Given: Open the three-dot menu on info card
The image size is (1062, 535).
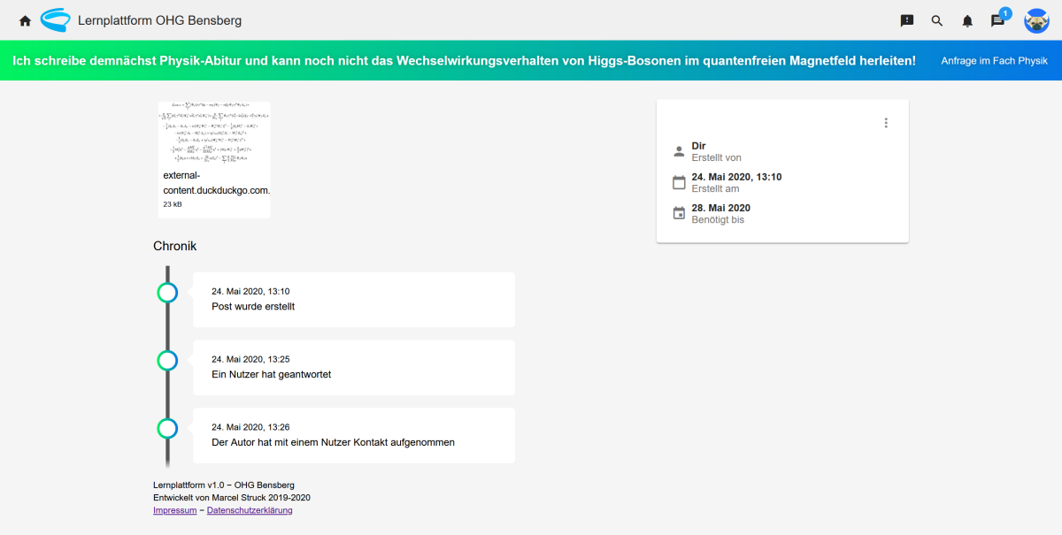Looking at the screenshot, I should (x=886, y=123).
